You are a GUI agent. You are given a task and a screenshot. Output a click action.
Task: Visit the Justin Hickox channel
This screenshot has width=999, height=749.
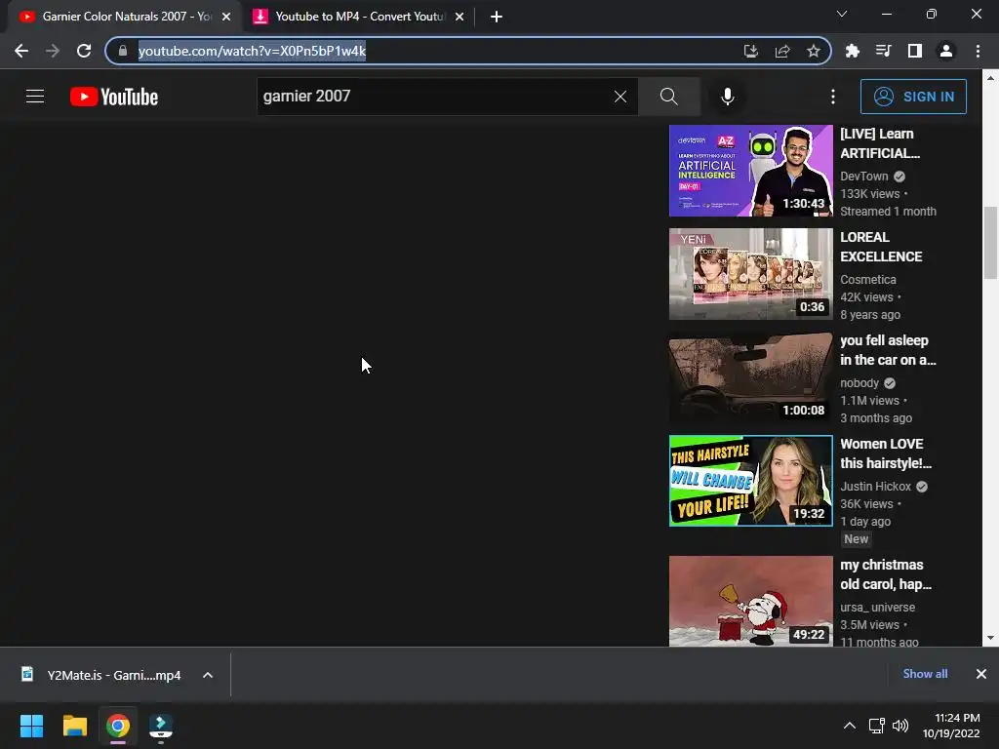(875, 487)
